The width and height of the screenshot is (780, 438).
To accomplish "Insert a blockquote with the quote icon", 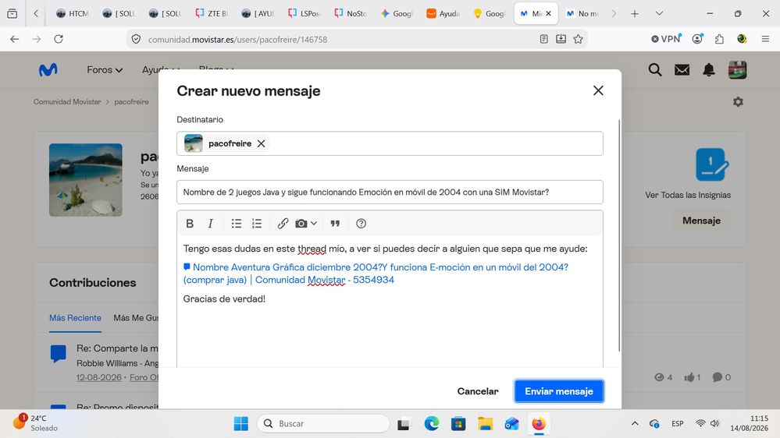I will [335, 224].
